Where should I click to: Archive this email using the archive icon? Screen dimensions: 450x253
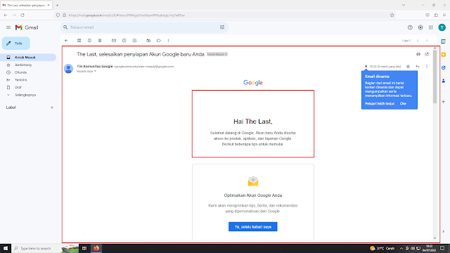[x=79, y=41]
